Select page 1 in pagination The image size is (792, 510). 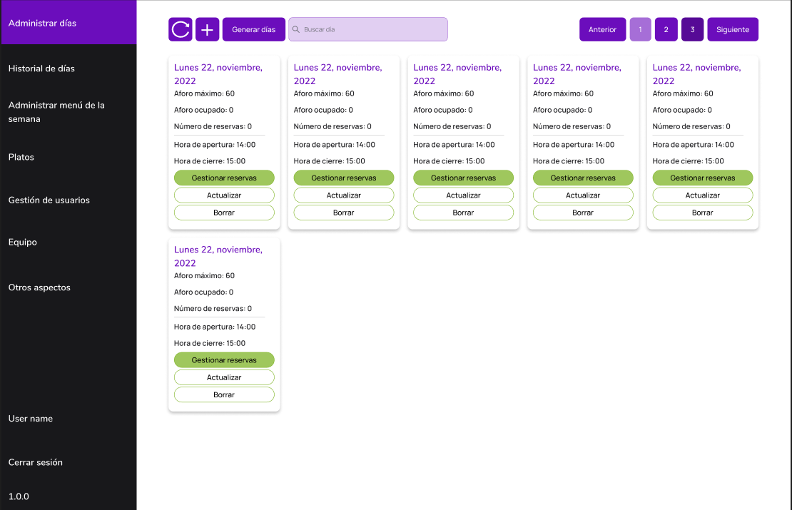click(x=640, y=29)
